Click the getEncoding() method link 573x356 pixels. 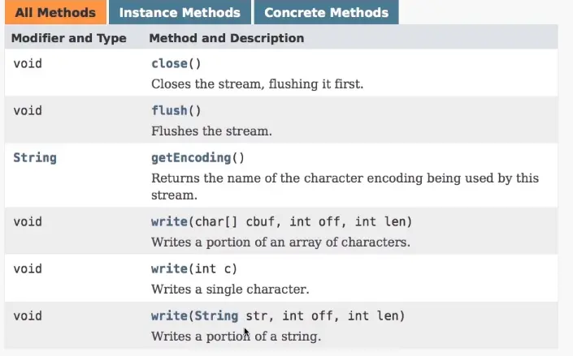click(190, 157)
